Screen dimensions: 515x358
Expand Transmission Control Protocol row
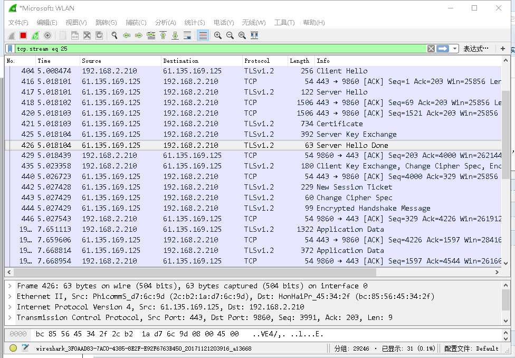10,317
